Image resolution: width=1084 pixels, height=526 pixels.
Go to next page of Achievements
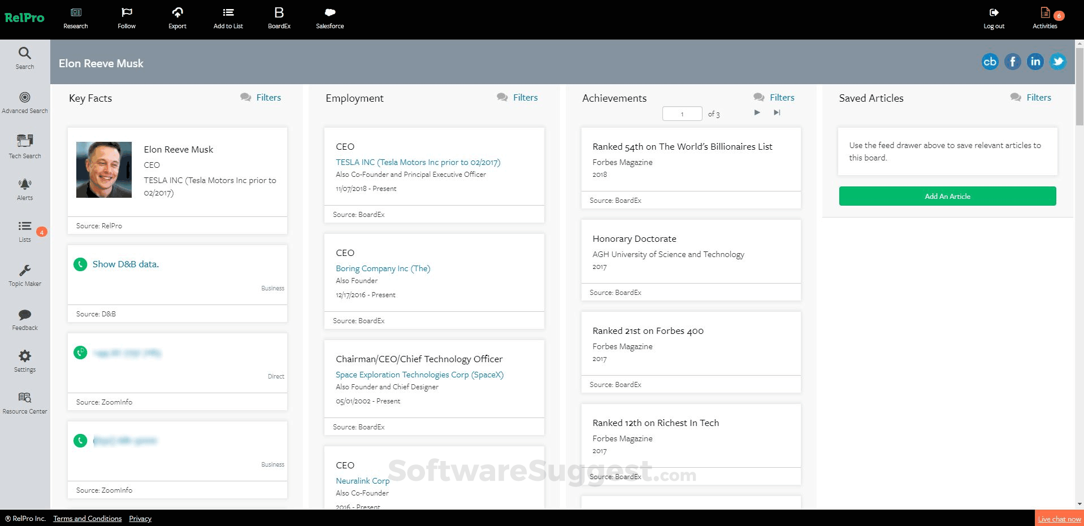pyautogui.click(x=757, y=112)
